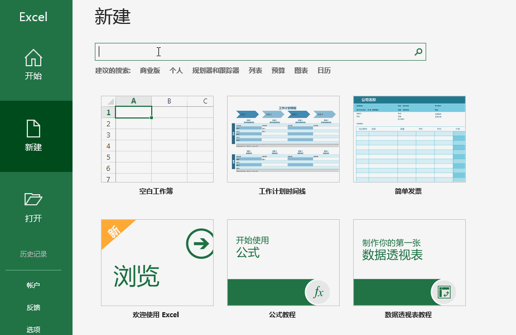Viewport: 516px width, 335px height.
Task: Select the New (新建) document icon
Action: point(33,129)
